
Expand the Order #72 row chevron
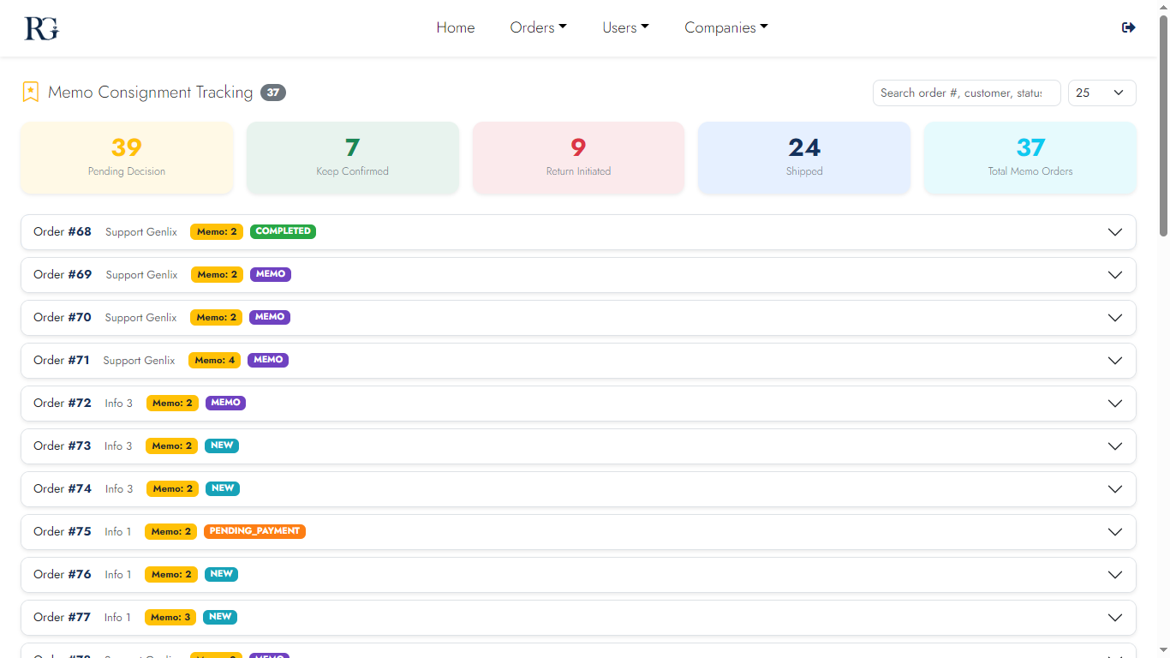[x=1114, y=404]
